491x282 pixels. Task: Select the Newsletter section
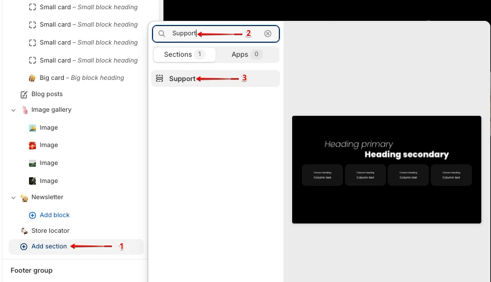click(x=48, y=197)
